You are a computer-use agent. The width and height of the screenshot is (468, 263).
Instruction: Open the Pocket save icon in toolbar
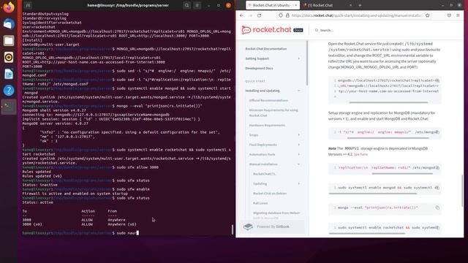coord(449,15)
